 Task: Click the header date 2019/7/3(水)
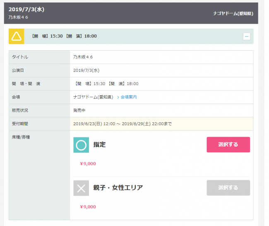pos(26,9)
